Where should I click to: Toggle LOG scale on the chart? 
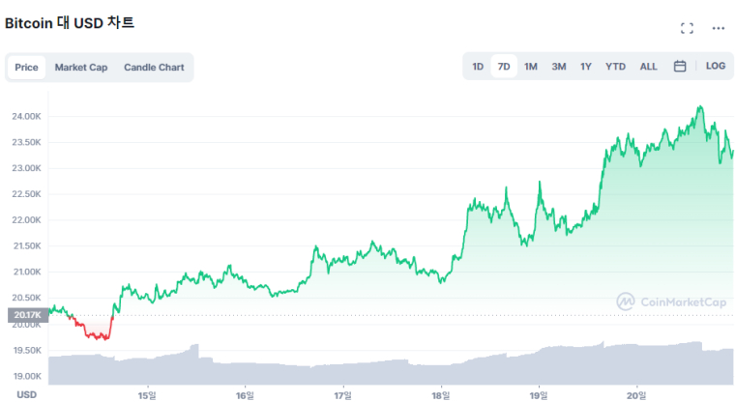pos(715,66)
